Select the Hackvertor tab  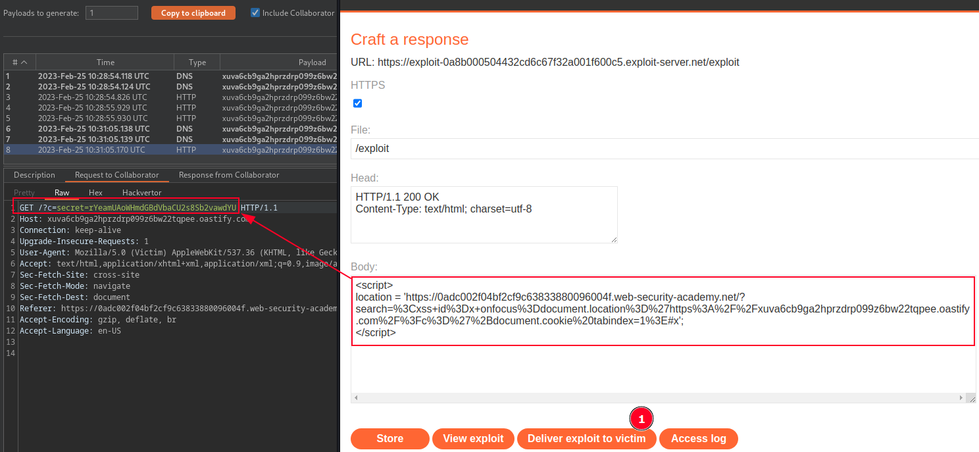(x=142, y=193)
